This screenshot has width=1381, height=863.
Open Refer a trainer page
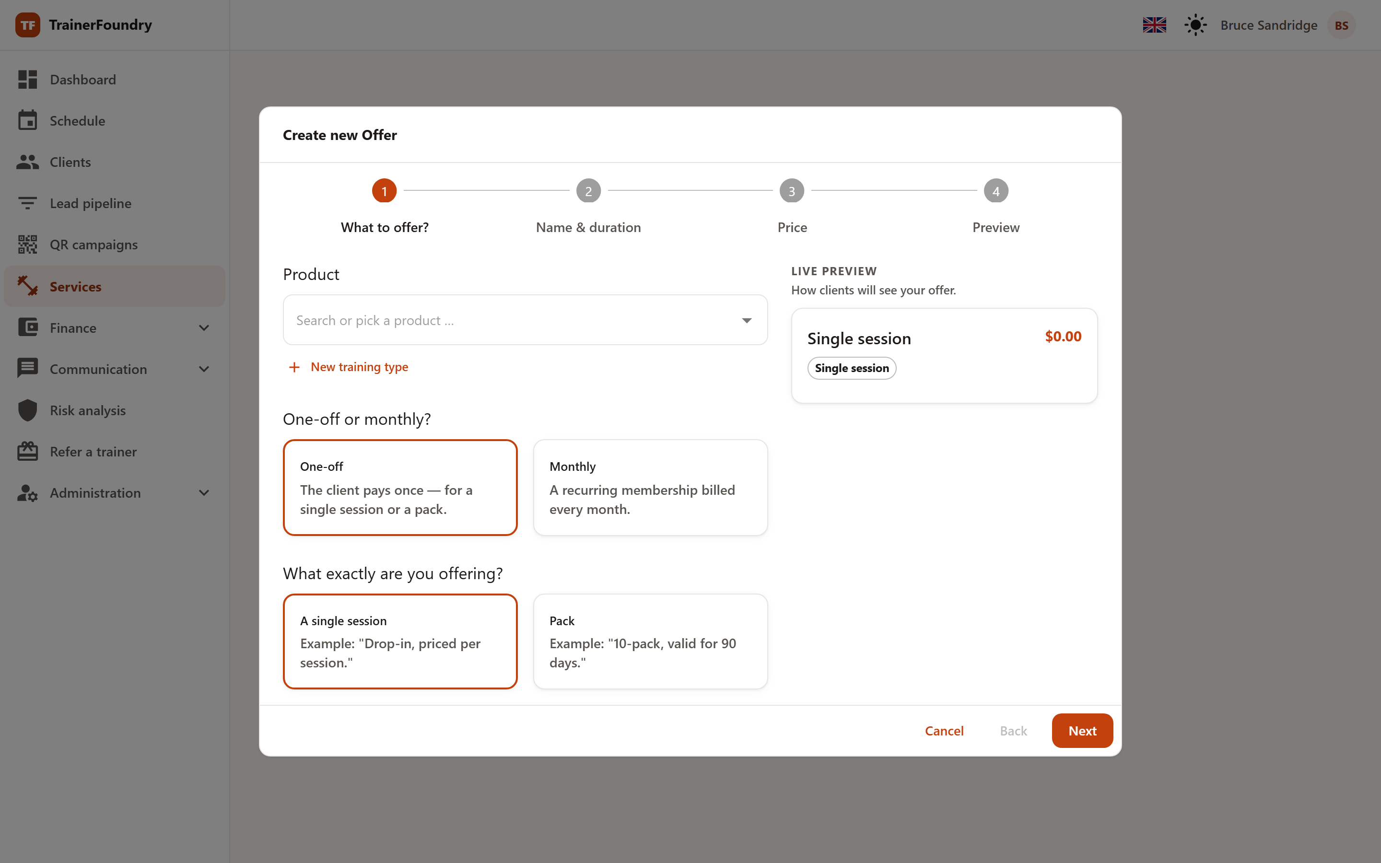click(x=114, y=451)
